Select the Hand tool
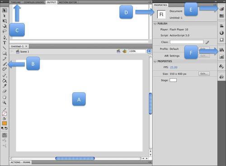 tap(5, 97)
